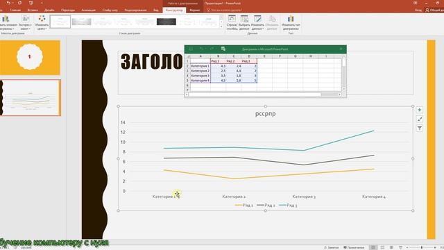Expand the chart styles gallery more arrow

[221, 26]
